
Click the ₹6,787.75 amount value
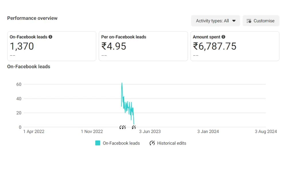click(214, 46)
